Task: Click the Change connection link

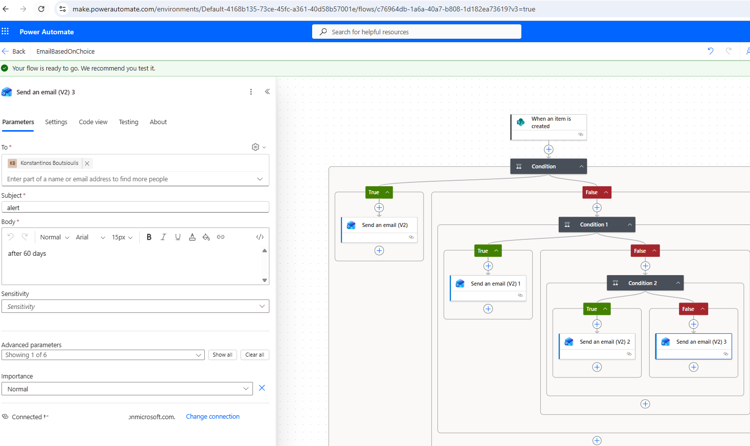Action: [x=213, y=417]
